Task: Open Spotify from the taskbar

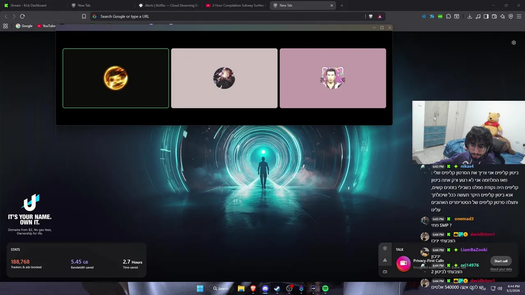Action: click(x=325, y=288)
